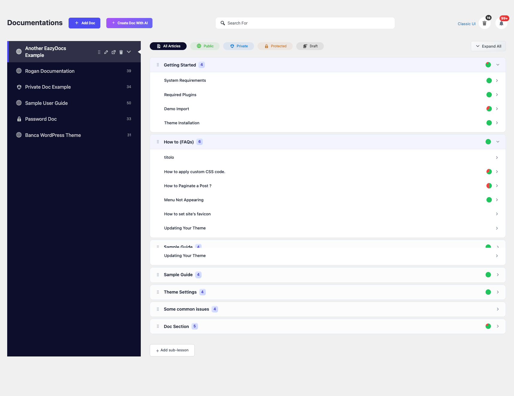Click the drag handle beside Theme Settings
Image resolution: width=514 pixels, height=396 pixels.
(158, 292)
